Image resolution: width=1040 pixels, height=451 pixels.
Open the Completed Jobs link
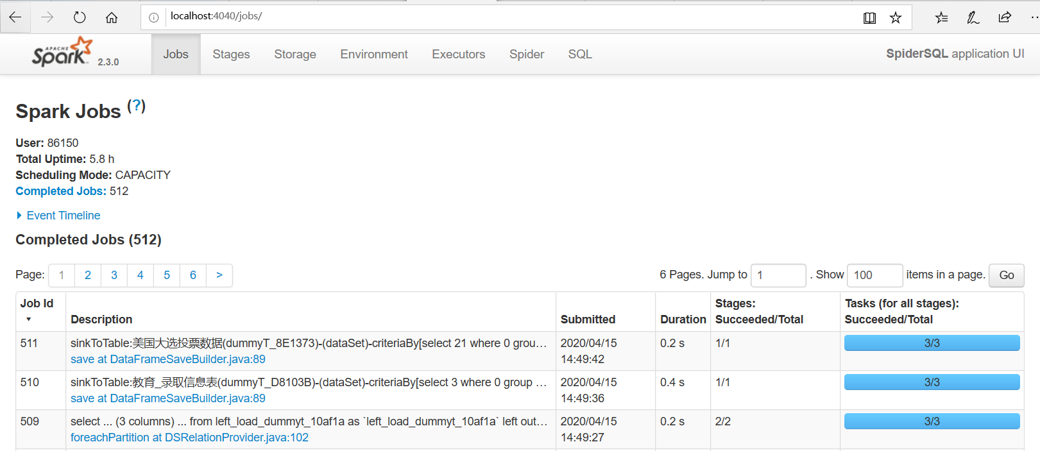[61, 191]
